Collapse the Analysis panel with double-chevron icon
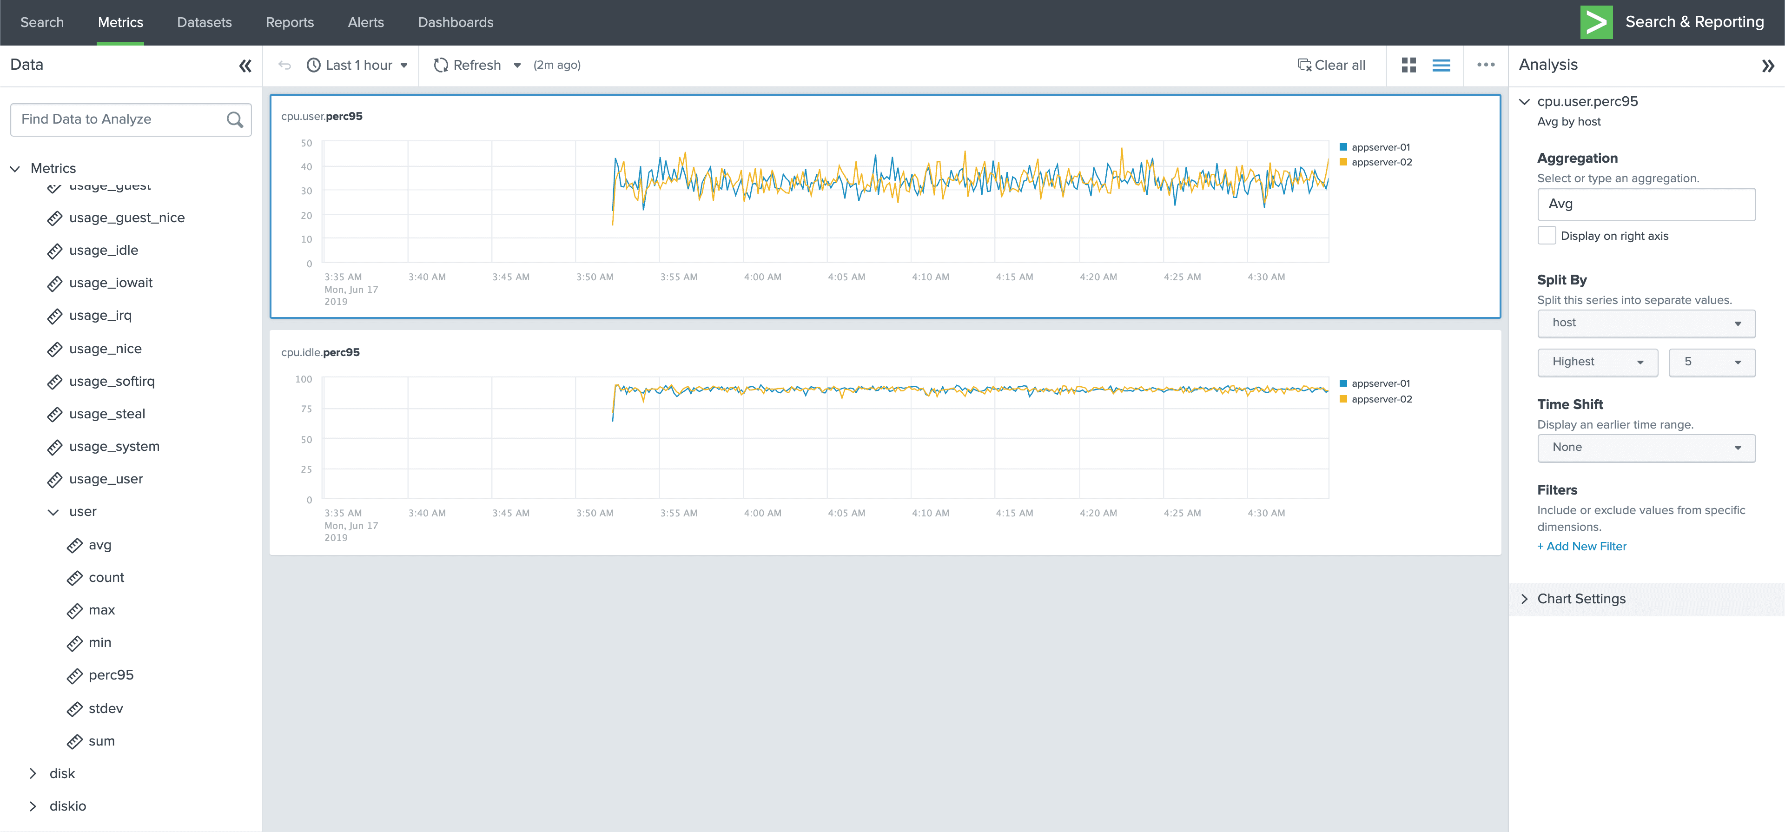This screenshot has height=832, width=1785. point(1768,66)
